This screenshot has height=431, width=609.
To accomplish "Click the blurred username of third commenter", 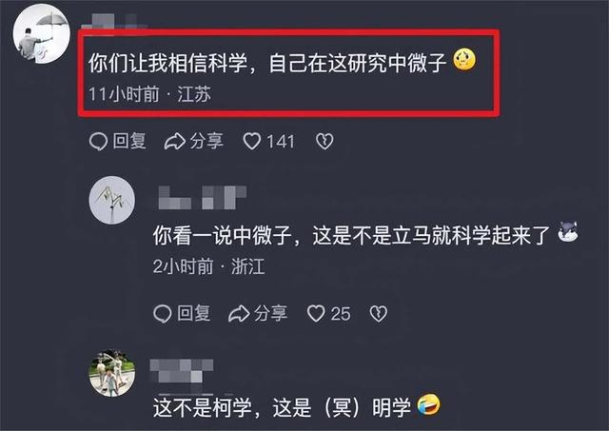I will tap(182, 371).
